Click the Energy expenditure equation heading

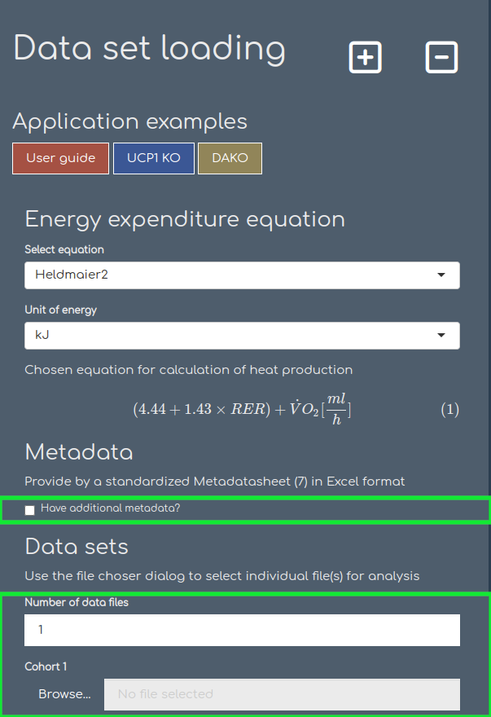coord(185,219)
